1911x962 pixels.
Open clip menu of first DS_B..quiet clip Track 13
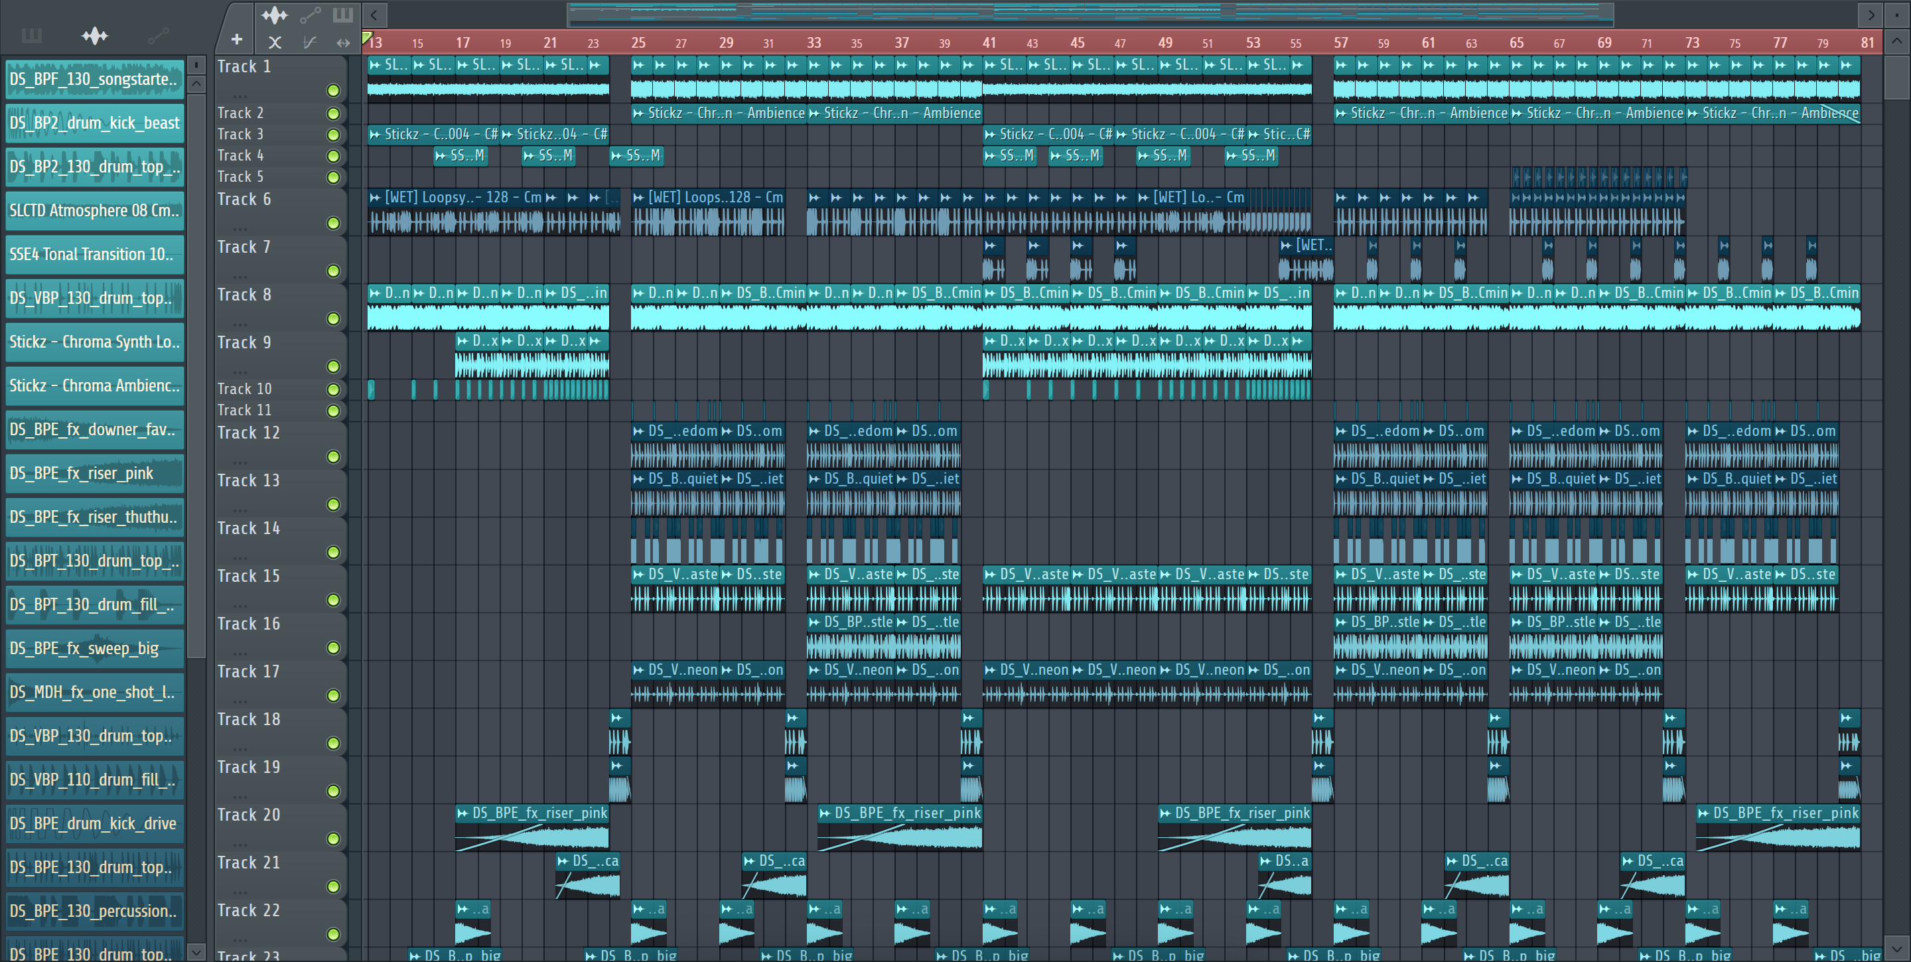pyautogui.click(x=639, y=479)
